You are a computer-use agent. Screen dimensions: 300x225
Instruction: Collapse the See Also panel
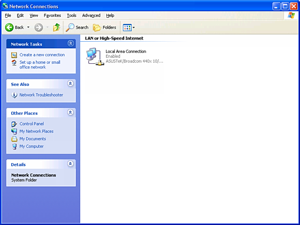pos(70,84)
